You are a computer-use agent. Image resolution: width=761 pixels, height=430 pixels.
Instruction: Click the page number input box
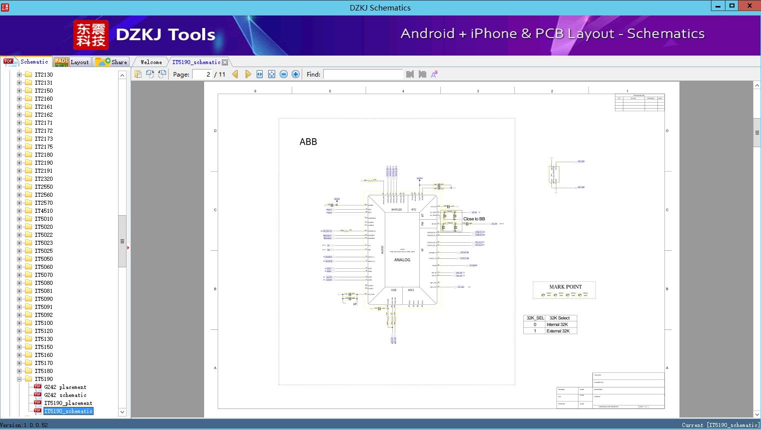202,74
